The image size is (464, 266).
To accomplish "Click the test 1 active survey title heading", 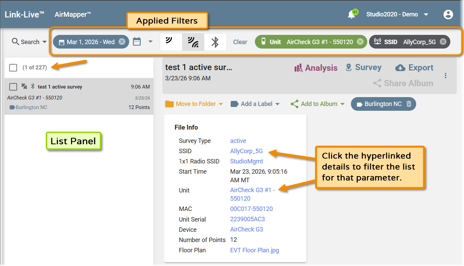I will 199,67.
